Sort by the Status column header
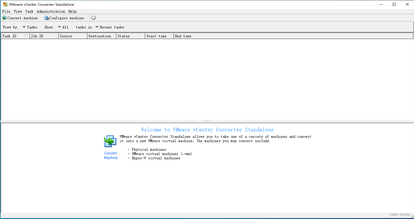 [x=131, y=36]
